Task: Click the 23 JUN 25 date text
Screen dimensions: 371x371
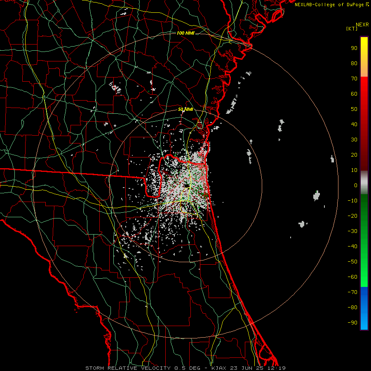Action: click(247, 368)
